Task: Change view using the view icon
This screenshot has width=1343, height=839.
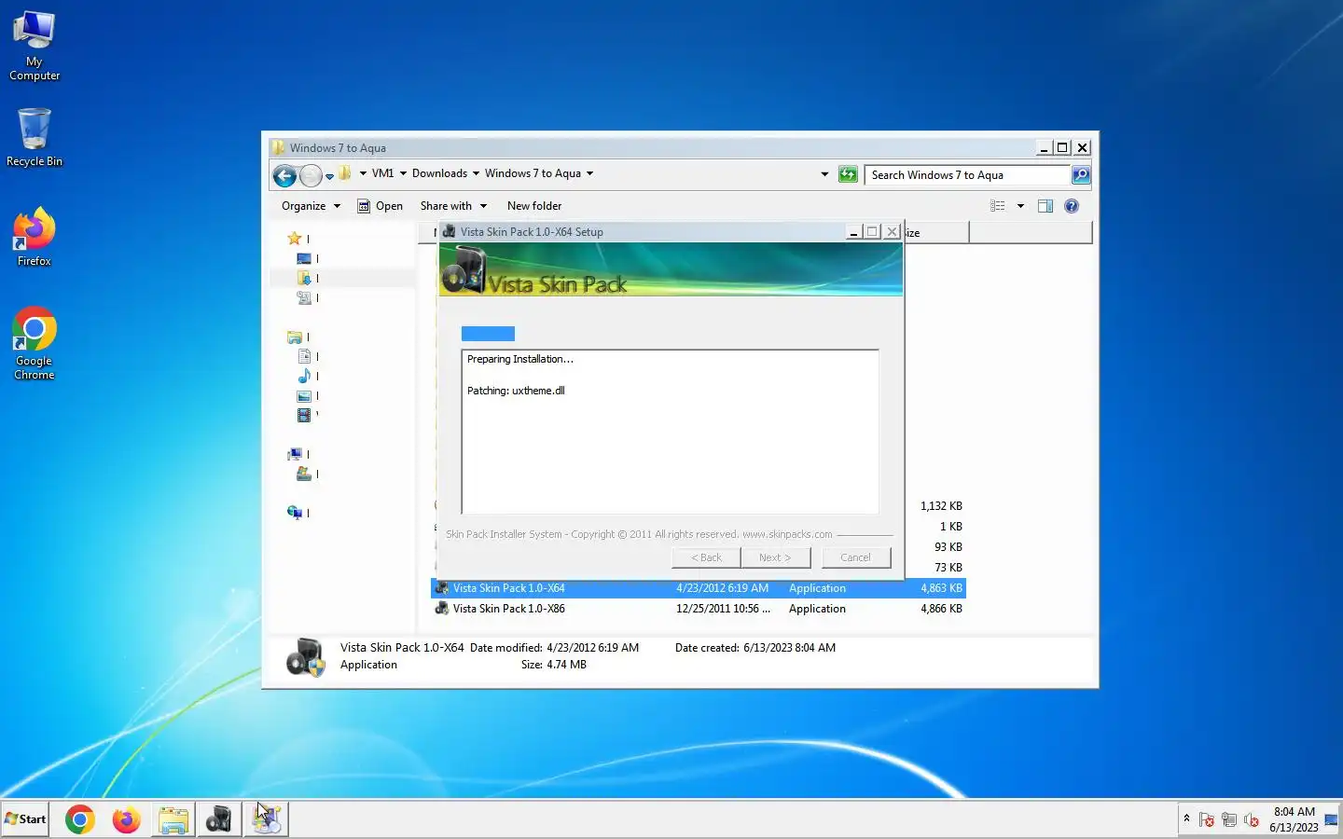Action: pos(998,206)
